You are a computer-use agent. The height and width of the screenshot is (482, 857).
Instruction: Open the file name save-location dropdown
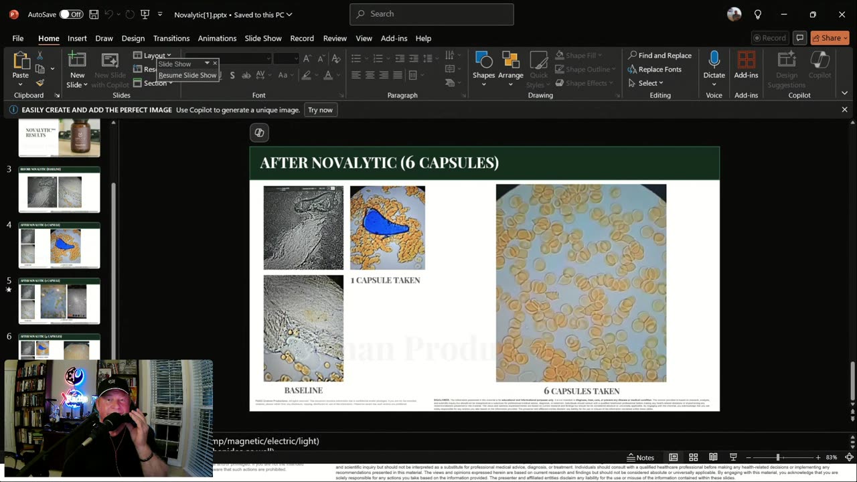click(x=289, y=14)
